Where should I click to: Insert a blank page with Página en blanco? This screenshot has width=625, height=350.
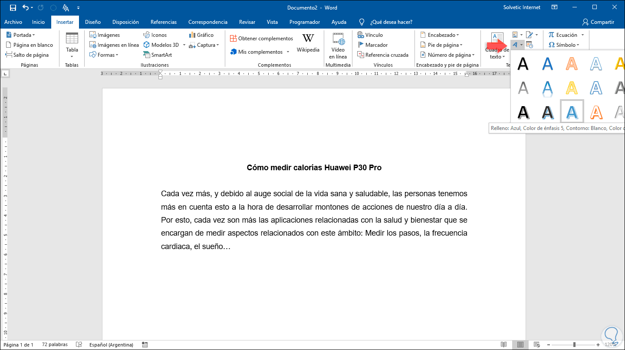(29, 45)
